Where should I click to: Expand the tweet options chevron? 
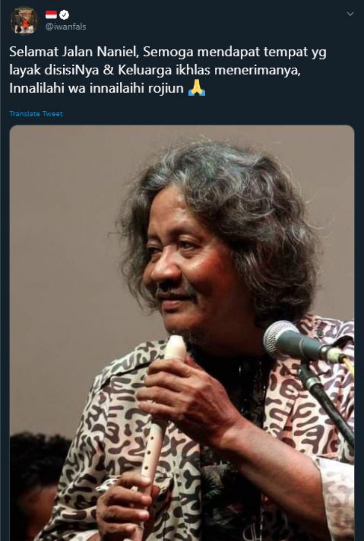pos(350,14)
